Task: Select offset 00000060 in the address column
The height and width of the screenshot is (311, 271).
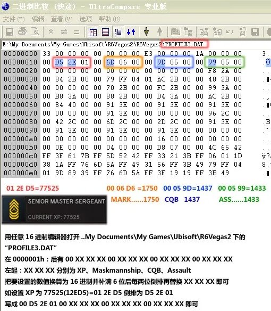Action: pyautogui.click(x=21, y=105)
